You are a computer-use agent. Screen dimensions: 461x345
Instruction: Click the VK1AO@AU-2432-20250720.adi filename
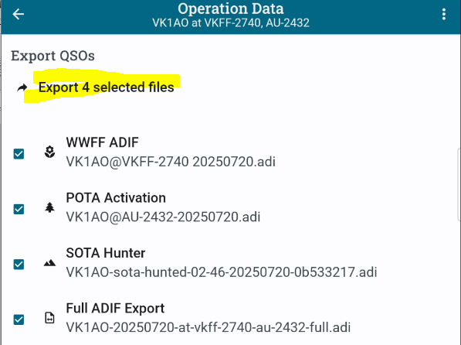(163, 217)
